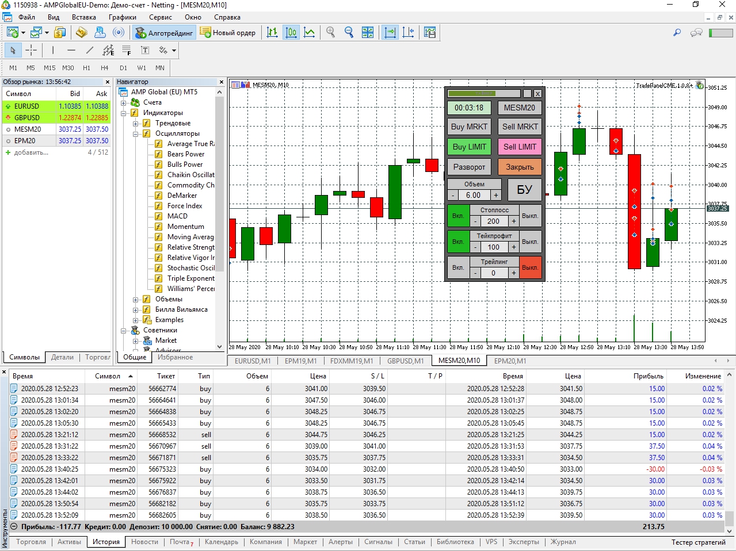Zoom in on the chart
The height and width of the screenshot is (551, 736).
[330, 32]
